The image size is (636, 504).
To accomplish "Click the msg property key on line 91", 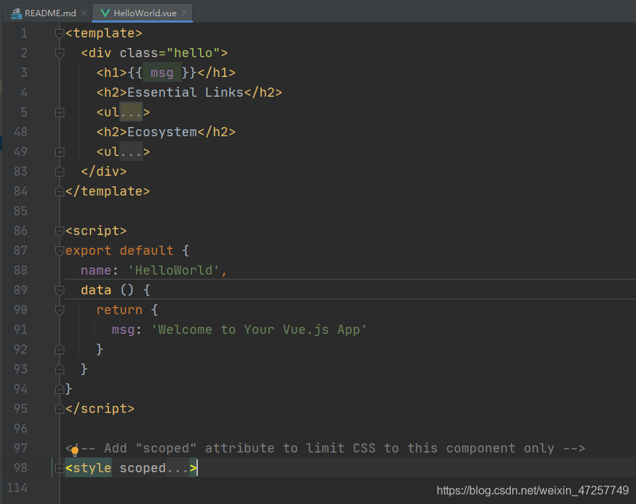I will [123, 330].
